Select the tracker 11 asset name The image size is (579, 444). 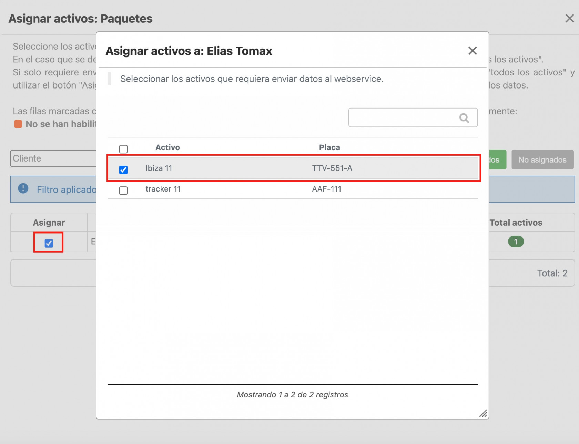[x=163, y=189]
